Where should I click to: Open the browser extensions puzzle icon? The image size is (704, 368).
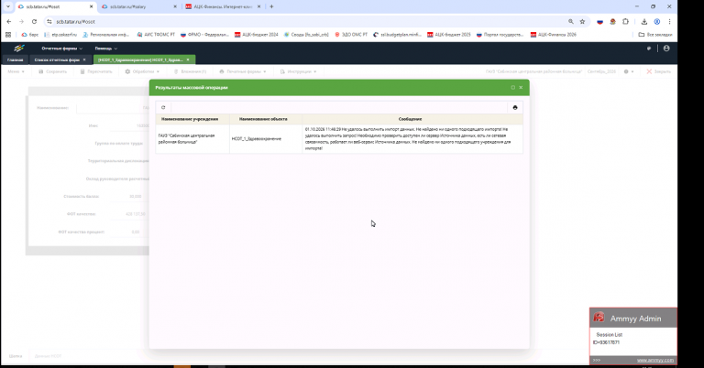coord(625,22)
